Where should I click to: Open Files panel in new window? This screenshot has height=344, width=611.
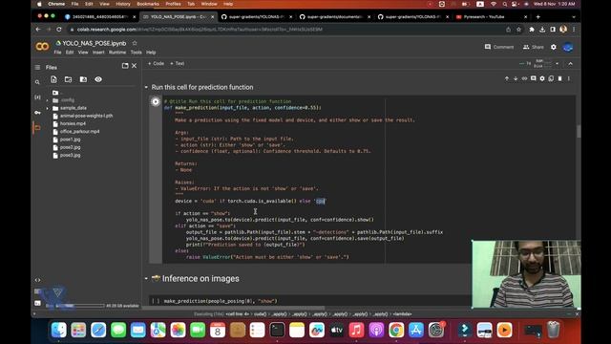tap(125, 66)
